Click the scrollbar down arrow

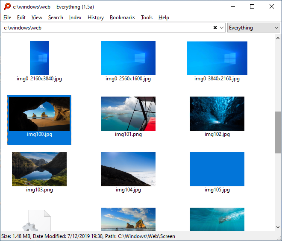tap(278, 227)
